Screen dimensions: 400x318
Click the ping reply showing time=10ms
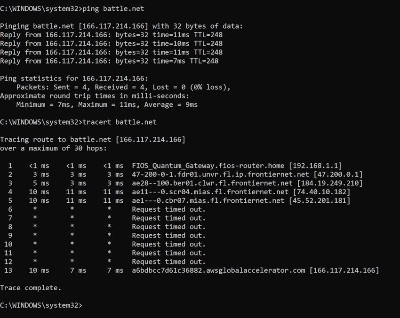111,43
